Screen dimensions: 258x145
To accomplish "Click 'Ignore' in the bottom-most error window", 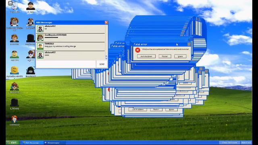I will 171,110.
